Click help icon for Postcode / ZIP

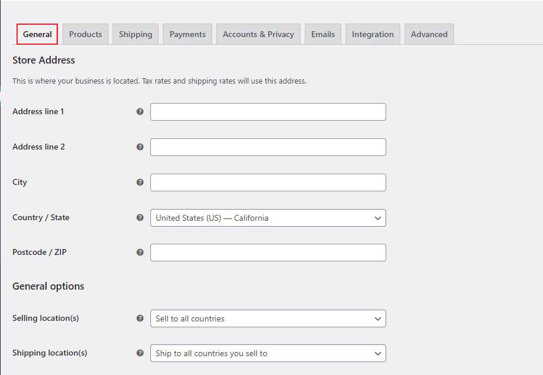tap(140, 252)
